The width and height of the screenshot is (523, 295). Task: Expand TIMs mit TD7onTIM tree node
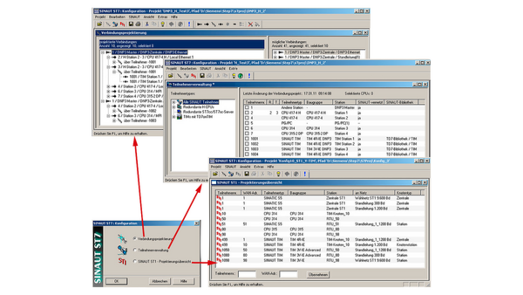[x=174, y=117]
